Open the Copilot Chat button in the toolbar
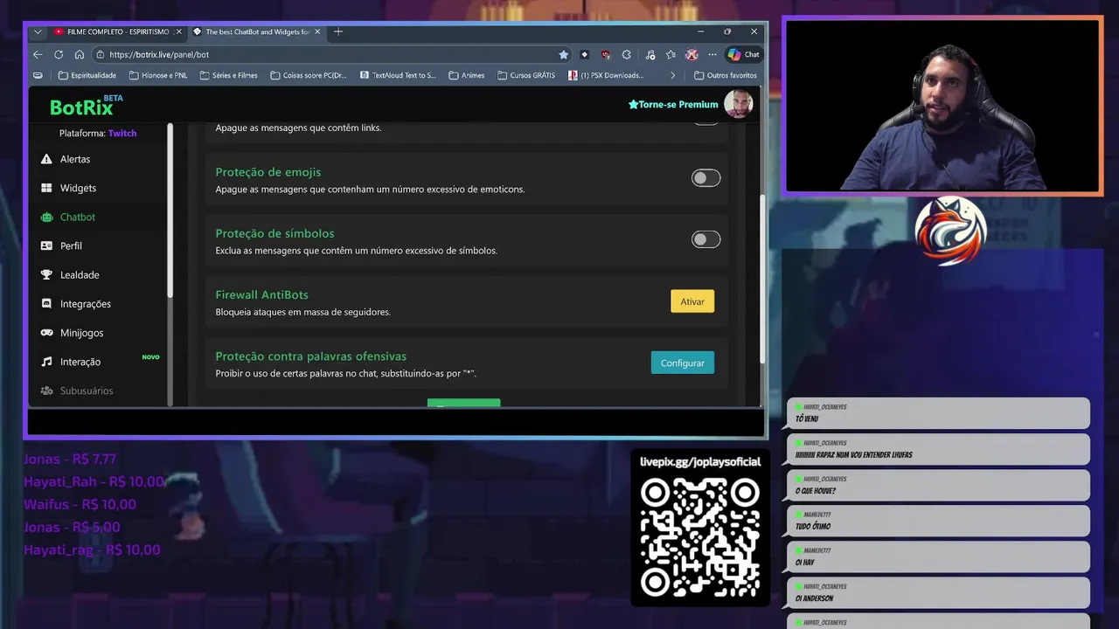 [x=744, y=54]
